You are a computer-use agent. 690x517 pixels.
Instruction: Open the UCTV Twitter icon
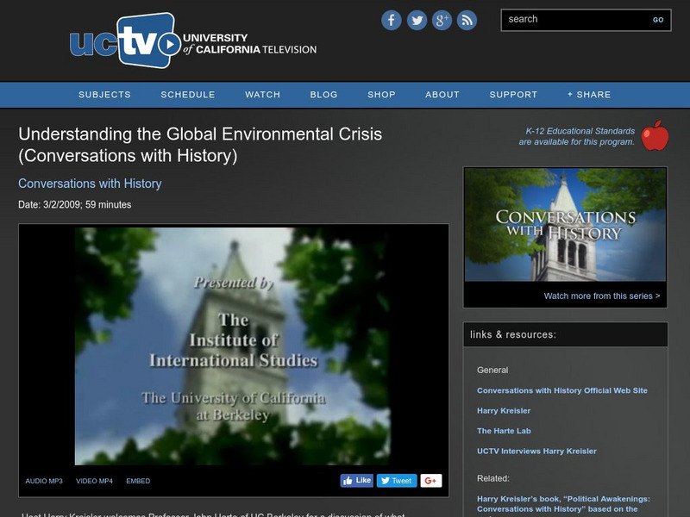(x=417, y=20)
